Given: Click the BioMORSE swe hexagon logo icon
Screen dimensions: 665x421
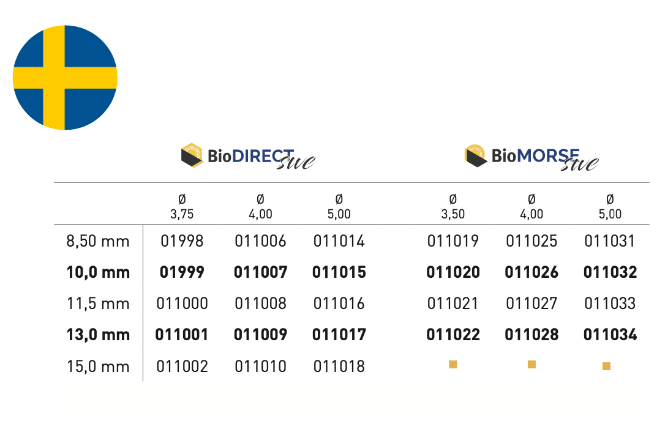Looking at the screenshot, I should pyautogui.click(x=475, y=155).
